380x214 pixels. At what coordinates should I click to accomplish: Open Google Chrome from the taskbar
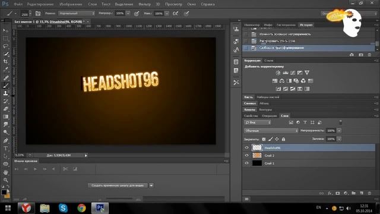click(81, 208)
